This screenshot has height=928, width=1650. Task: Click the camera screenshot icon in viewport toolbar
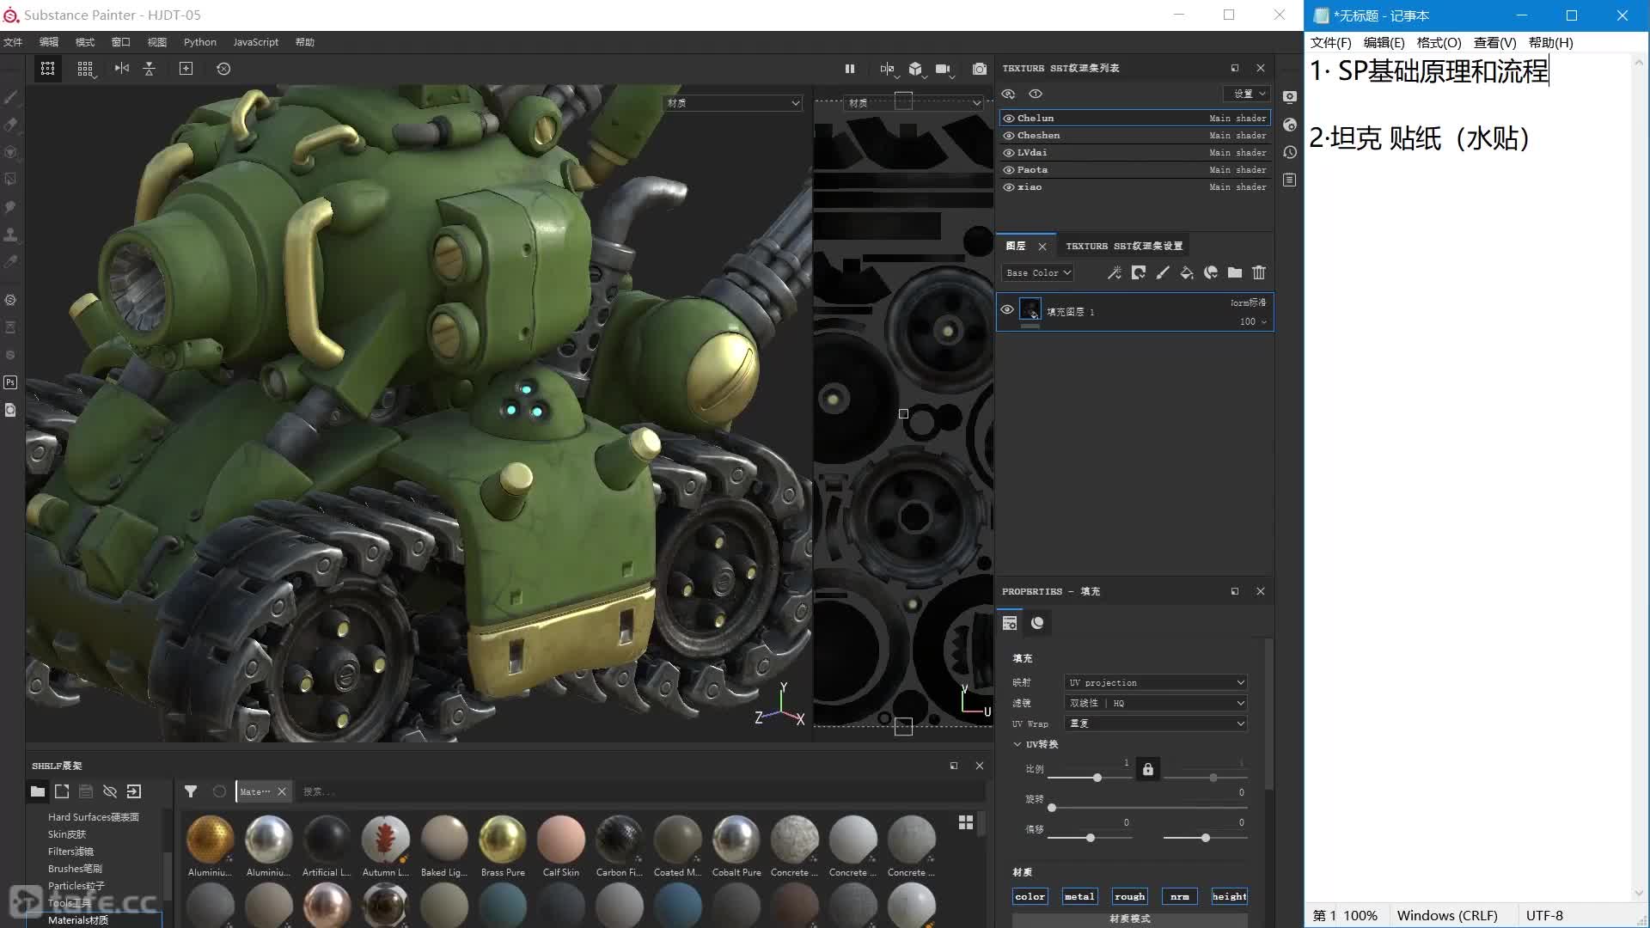[979, 69]
